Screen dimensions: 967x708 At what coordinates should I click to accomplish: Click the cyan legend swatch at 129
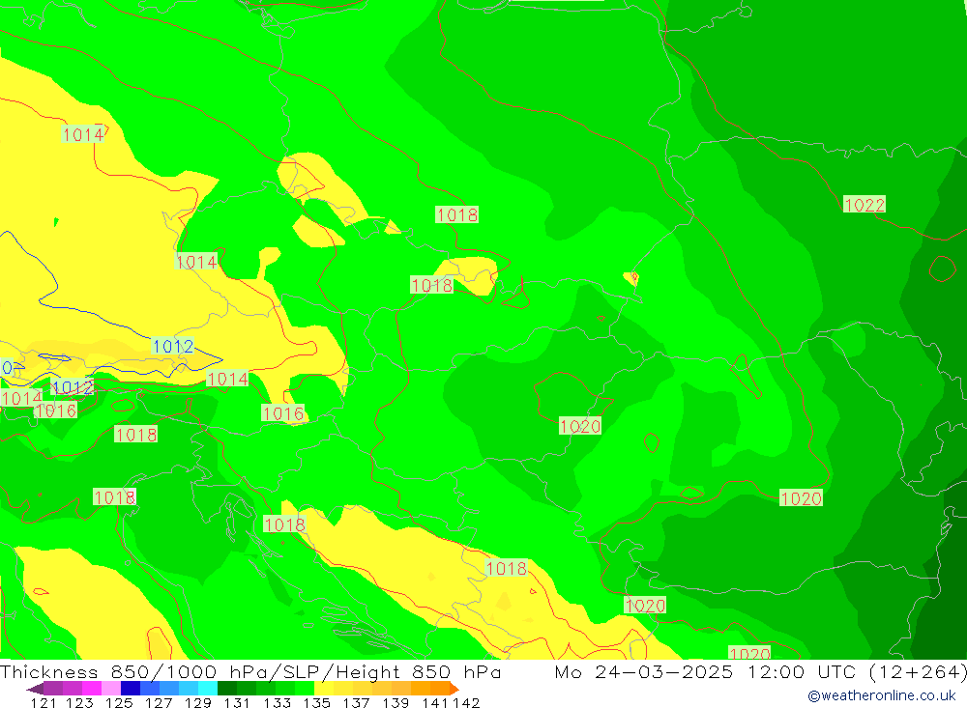[208, 688]
